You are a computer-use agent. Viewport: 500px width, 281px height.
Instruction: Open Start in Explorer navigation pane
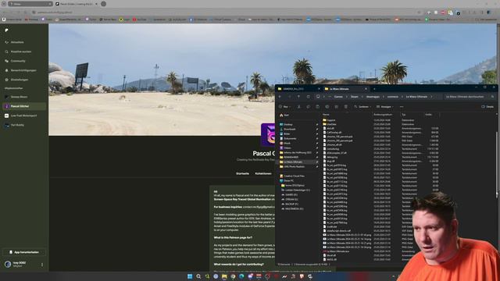tap(284, 116)
